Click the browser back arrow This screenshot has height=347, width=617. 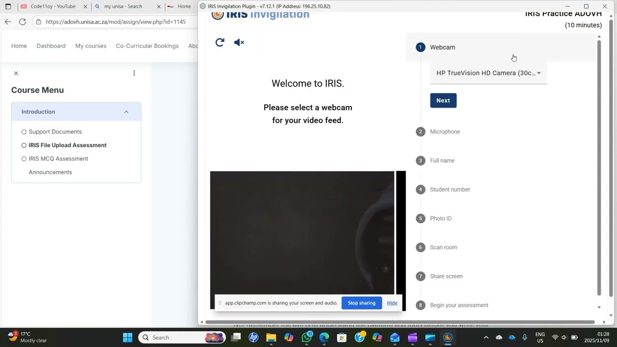tap(8, 22)
